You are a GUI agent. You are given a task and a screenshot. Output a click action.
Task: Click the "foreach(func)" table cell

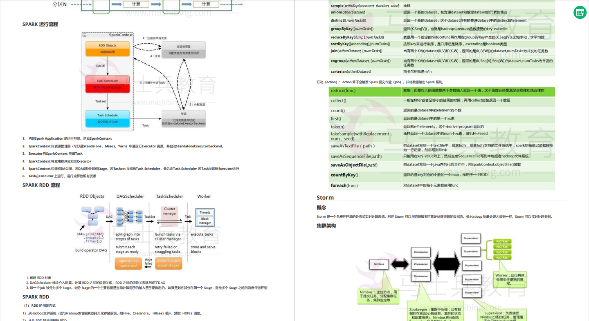click(x=365, y=186)
